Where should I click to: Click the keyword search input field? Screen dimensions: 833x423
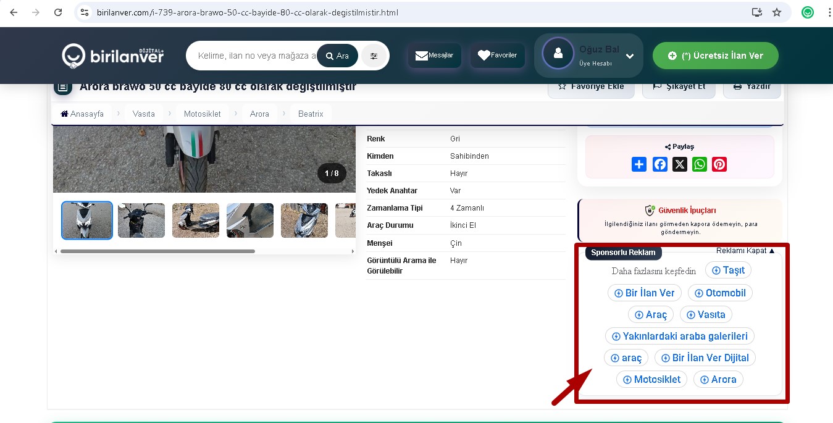pyautogui.click(x=254, y=56)
